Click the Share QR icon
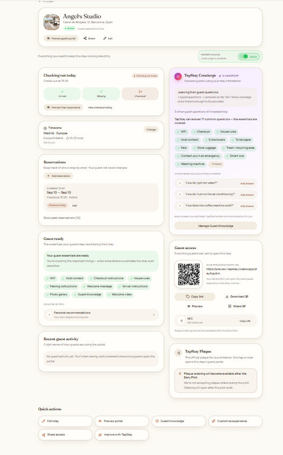Image resolution: width=283 pixels, height=455 pixels. pyautogui.click(x=229, y=306)
